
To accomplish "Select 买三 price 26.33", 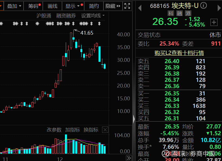I will click(x=172, y=106).
